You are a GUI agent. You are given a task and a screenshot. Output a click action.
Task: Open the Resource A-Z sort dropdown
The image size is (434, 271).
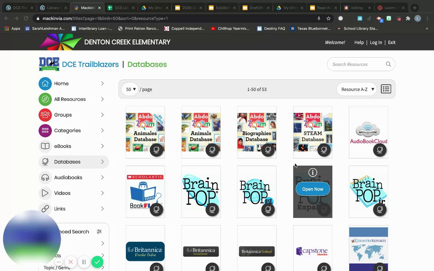pyautogui.click(x=357, y=89)
